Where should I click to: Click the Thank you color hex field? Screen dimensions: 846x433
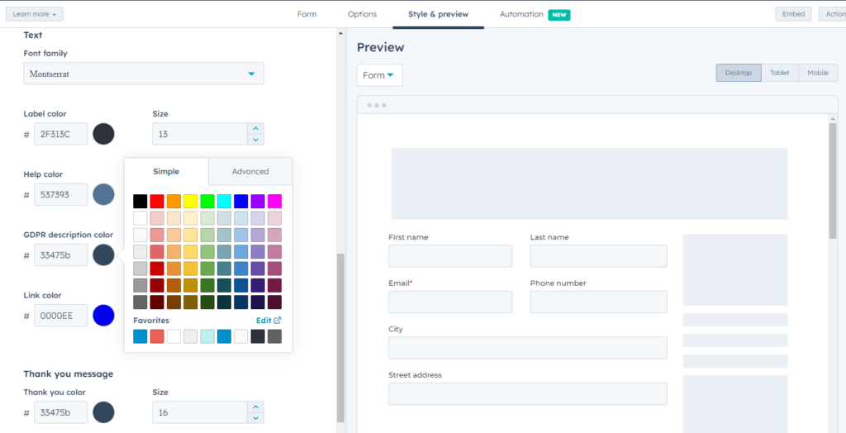(61, 412)
